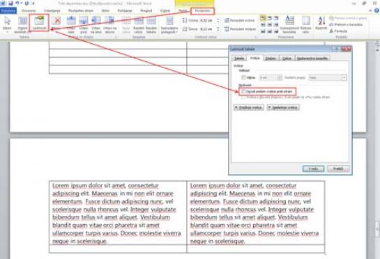Insert a row above with Vstavi nad
The image size is (380, 259).
pyautogui.click(x=71, y=24)
